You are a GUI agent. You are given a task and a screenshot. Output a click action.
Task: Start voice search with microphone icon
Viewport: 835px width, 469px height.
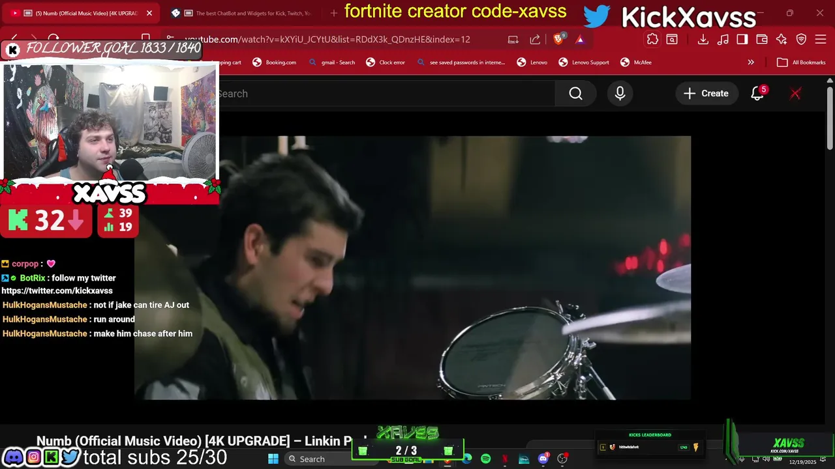pos(620,93)
